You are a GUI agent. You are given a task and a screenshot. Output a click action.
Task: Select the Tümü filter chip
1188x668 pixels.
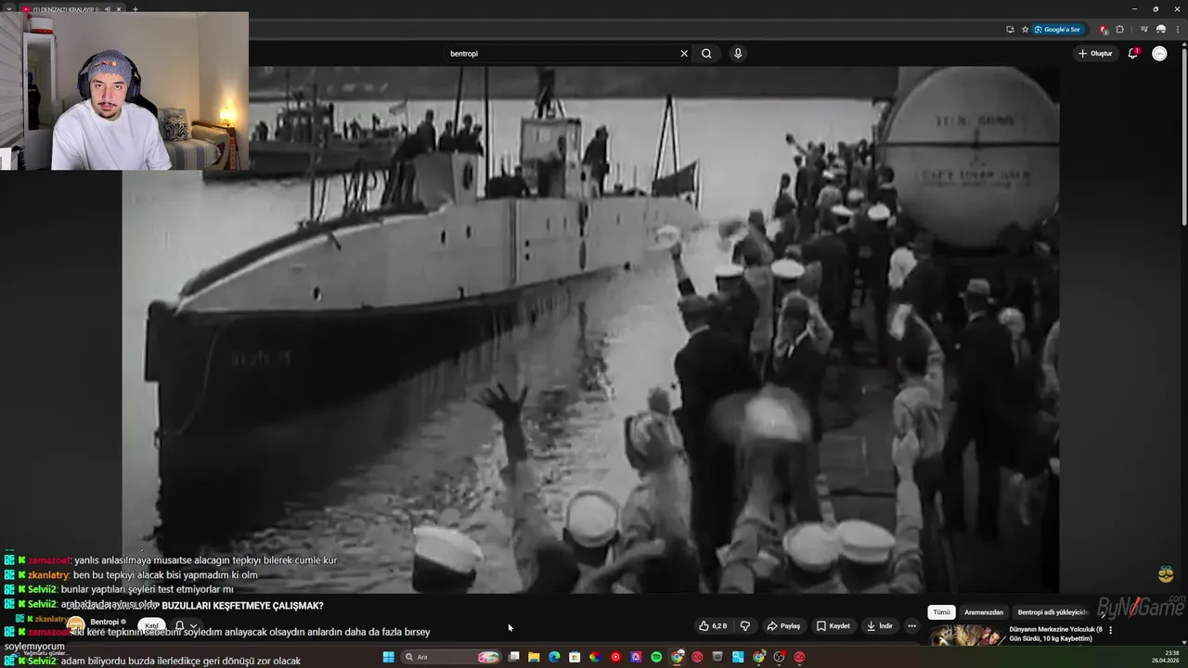pyautogui.click(x=941, y=612)
